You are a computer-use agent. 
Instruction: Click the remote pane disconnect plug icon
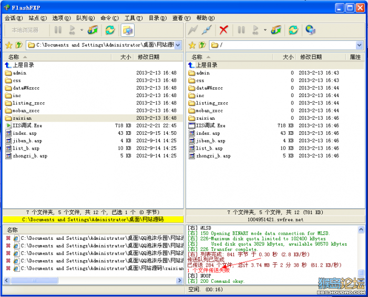click(207, 30)
